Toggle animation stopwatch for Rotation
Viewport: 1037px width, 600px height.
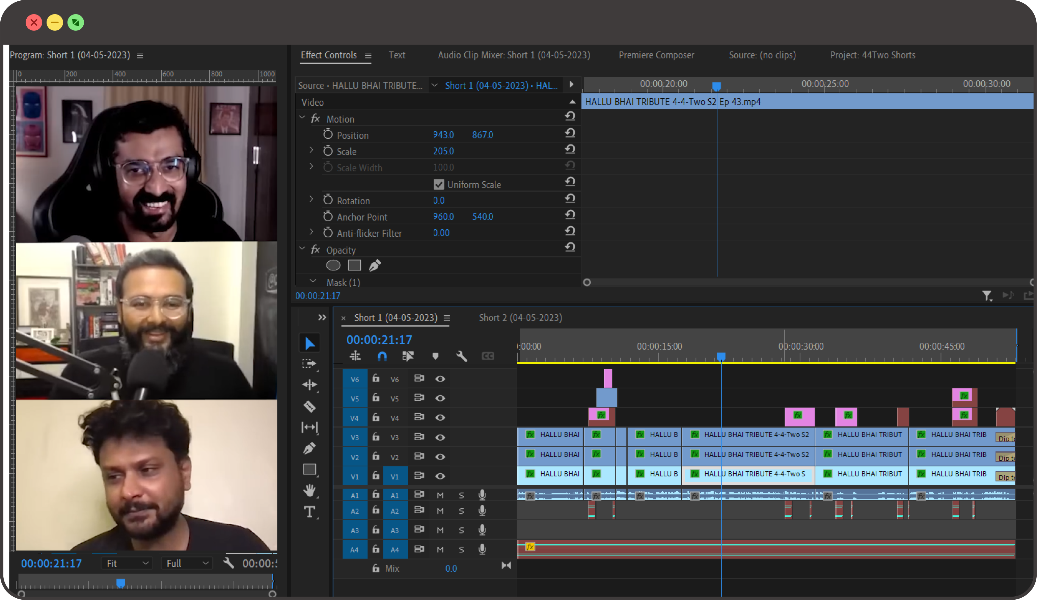[x=328, y=200]
